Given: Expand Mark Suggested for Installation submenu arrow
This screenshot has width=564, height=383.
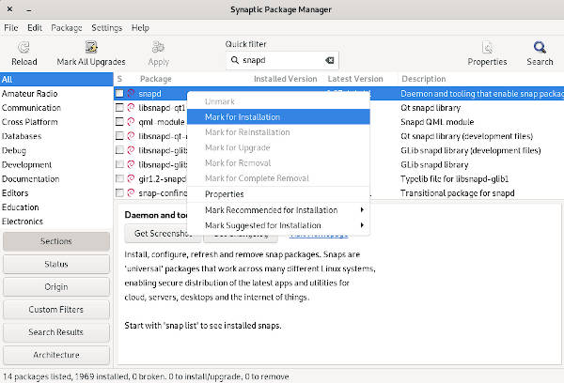Looking at the screenshot, I should [x=362, y=225].
